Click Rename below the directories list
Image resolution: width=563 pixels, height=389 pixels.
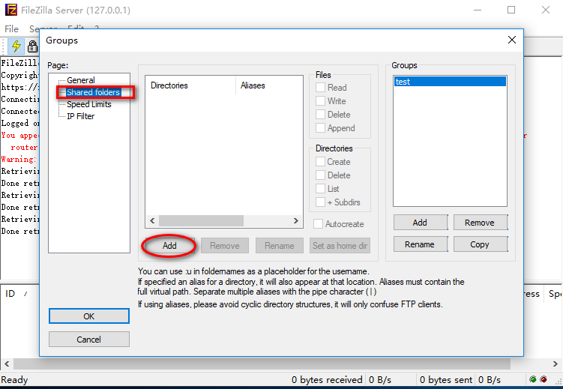280,246
